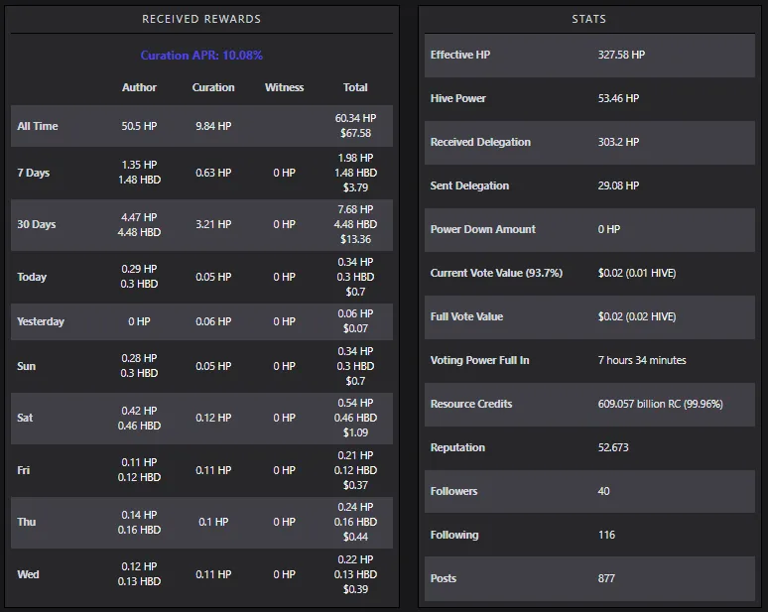This screenshot has height=612, width=768.
Task: Click the Curation APR: 10.08% text
Action: point(201,56)
